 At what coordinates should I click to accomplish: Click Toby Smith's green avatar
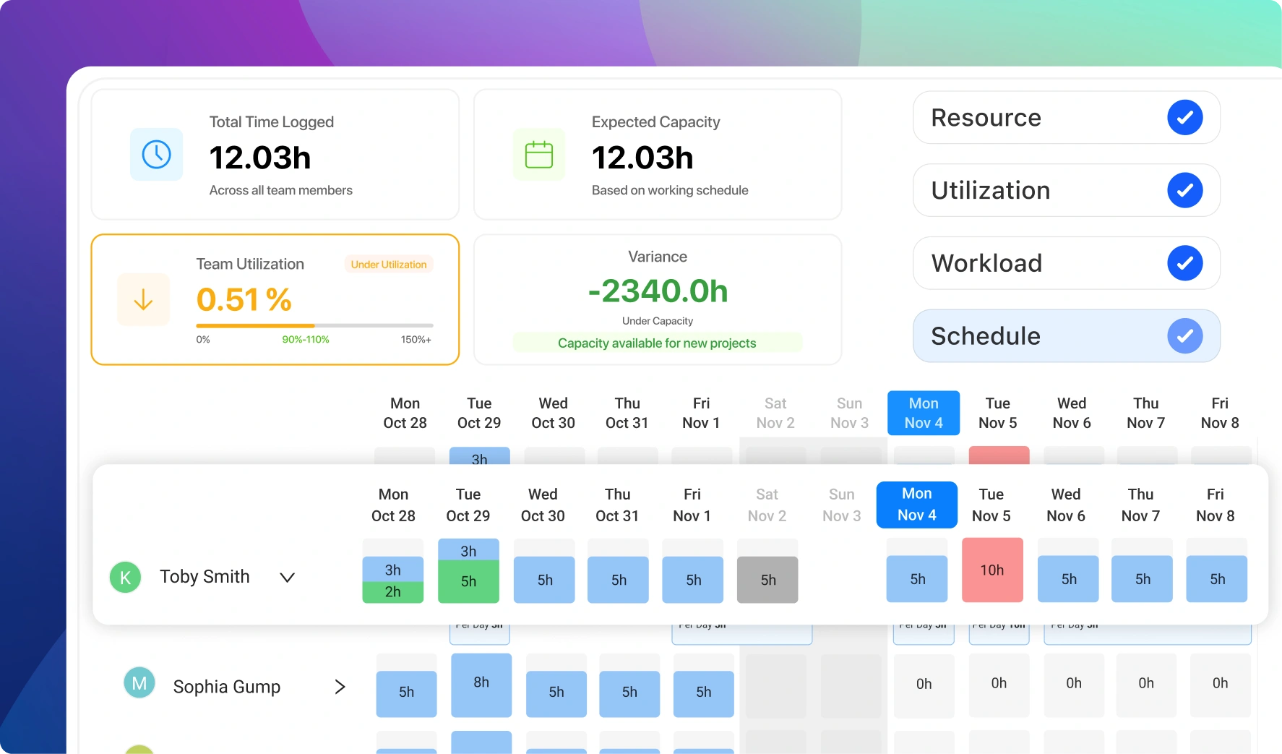pyautogui.click(x=125, y=577)
